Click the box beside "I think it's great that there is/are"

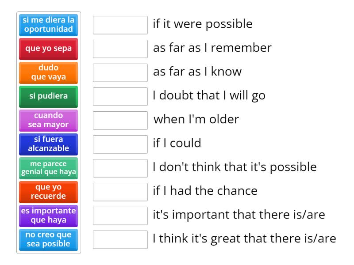(120, 239)
